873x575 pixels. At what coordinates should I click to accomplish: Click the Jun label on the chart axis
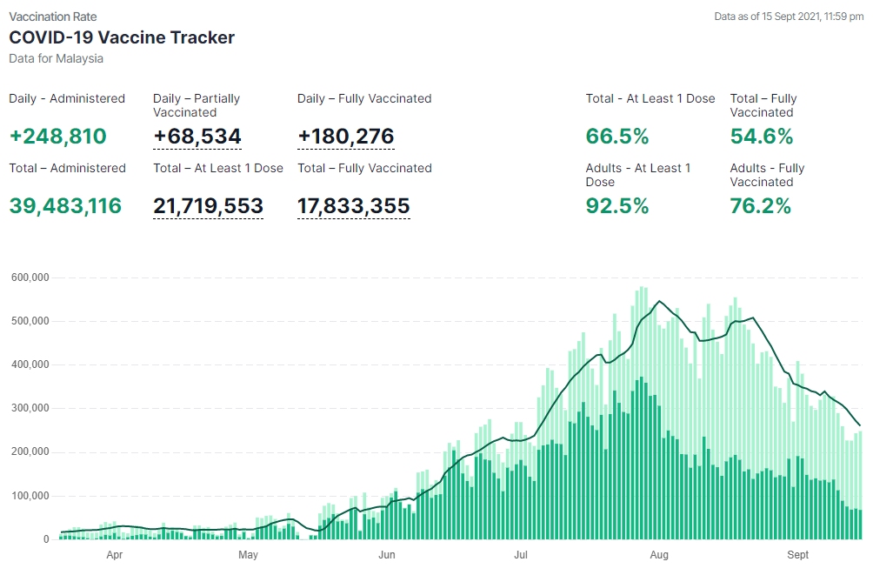[387, 555]
